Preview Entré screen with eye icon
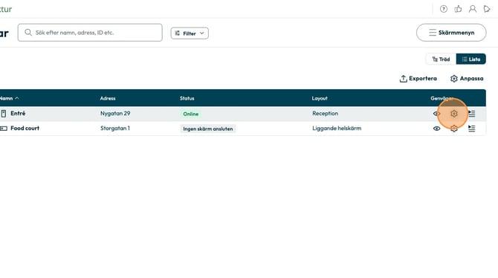 pos(437,114)
